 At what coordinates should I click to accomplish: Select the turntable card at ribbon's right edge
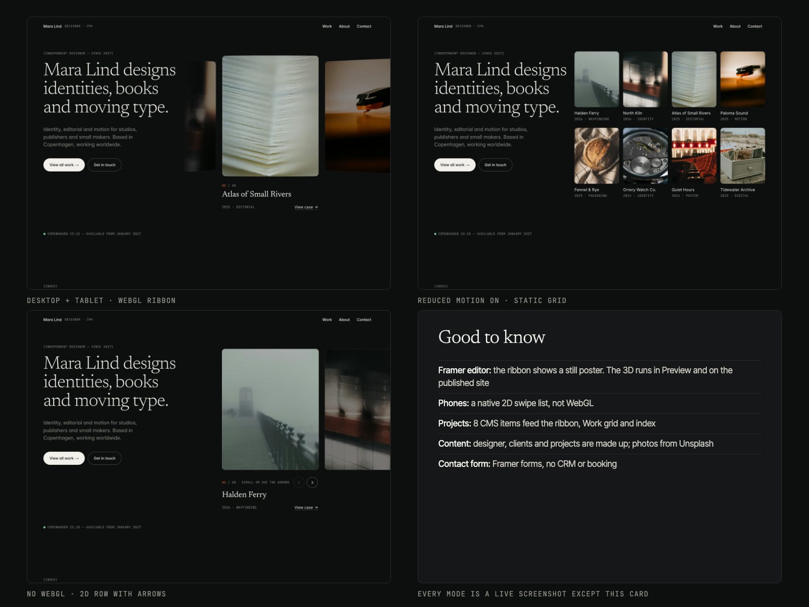point(357,116)
